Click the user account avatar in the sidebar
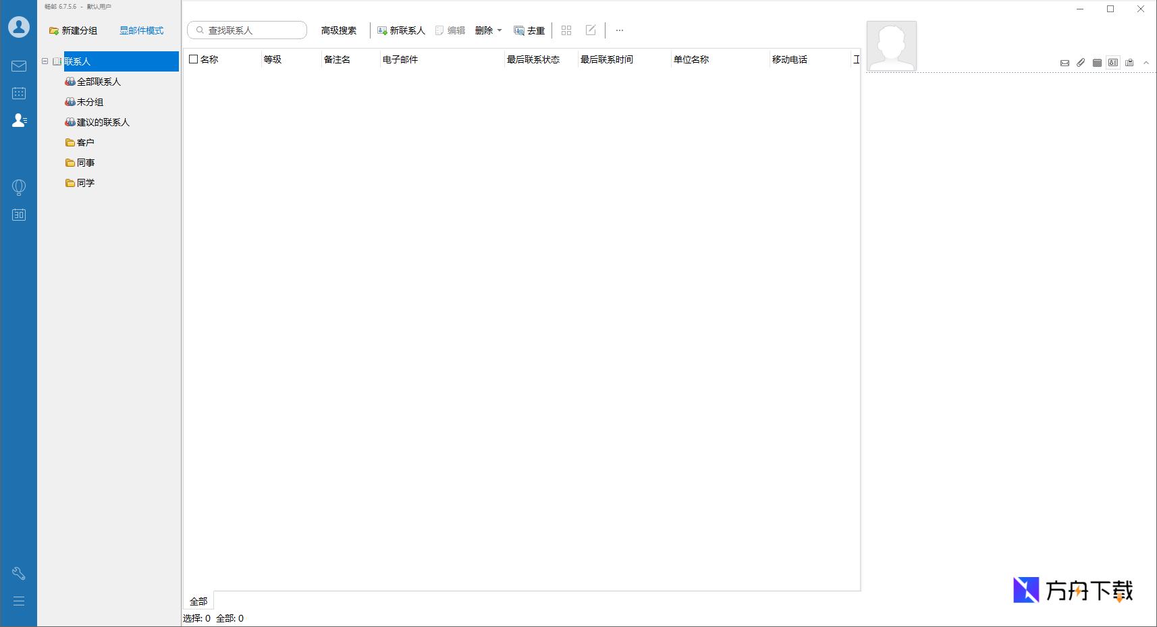 pos(19,27)
